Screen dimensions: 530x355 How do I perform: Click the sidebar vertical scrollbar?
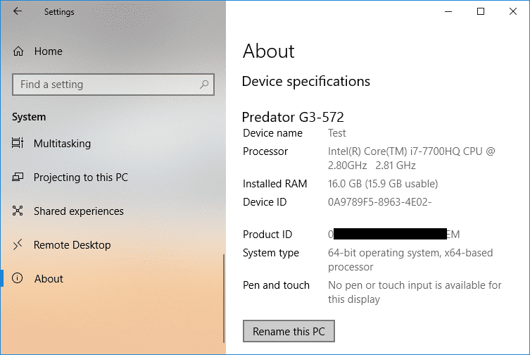(223, 299)
